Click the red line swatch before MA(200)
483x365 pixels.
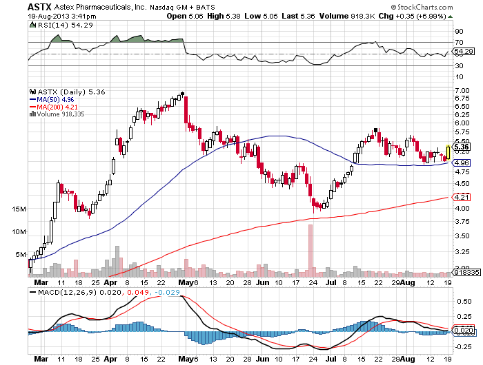point(32,107)
